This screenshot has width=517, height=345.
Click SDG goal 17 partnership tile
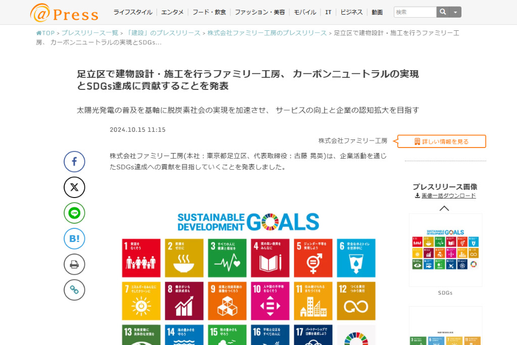tap(313, 335)
